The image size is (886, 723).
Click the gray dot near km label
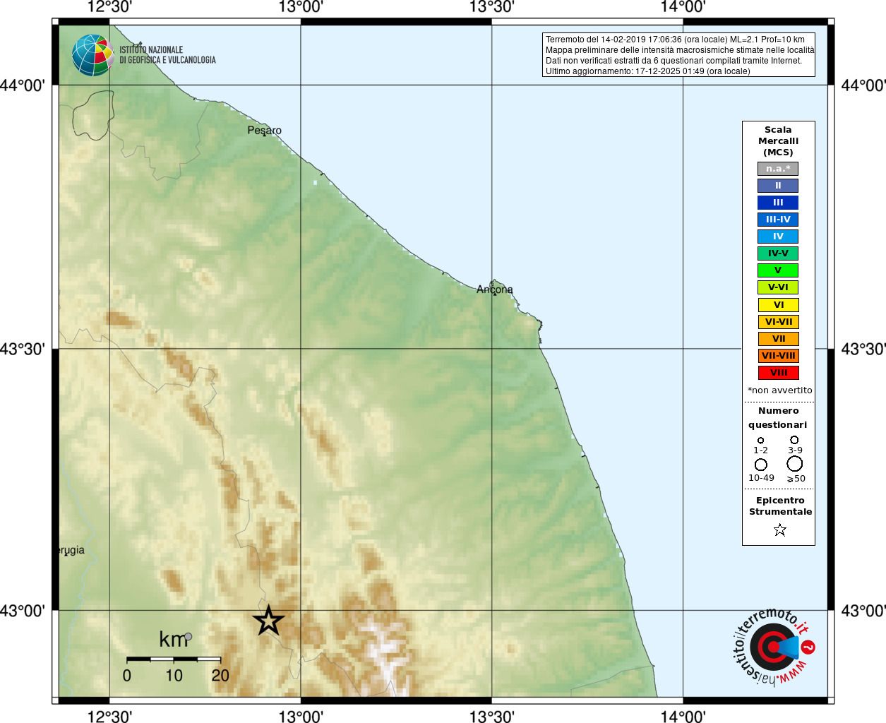pyautogui.click(x=188, y=637)
